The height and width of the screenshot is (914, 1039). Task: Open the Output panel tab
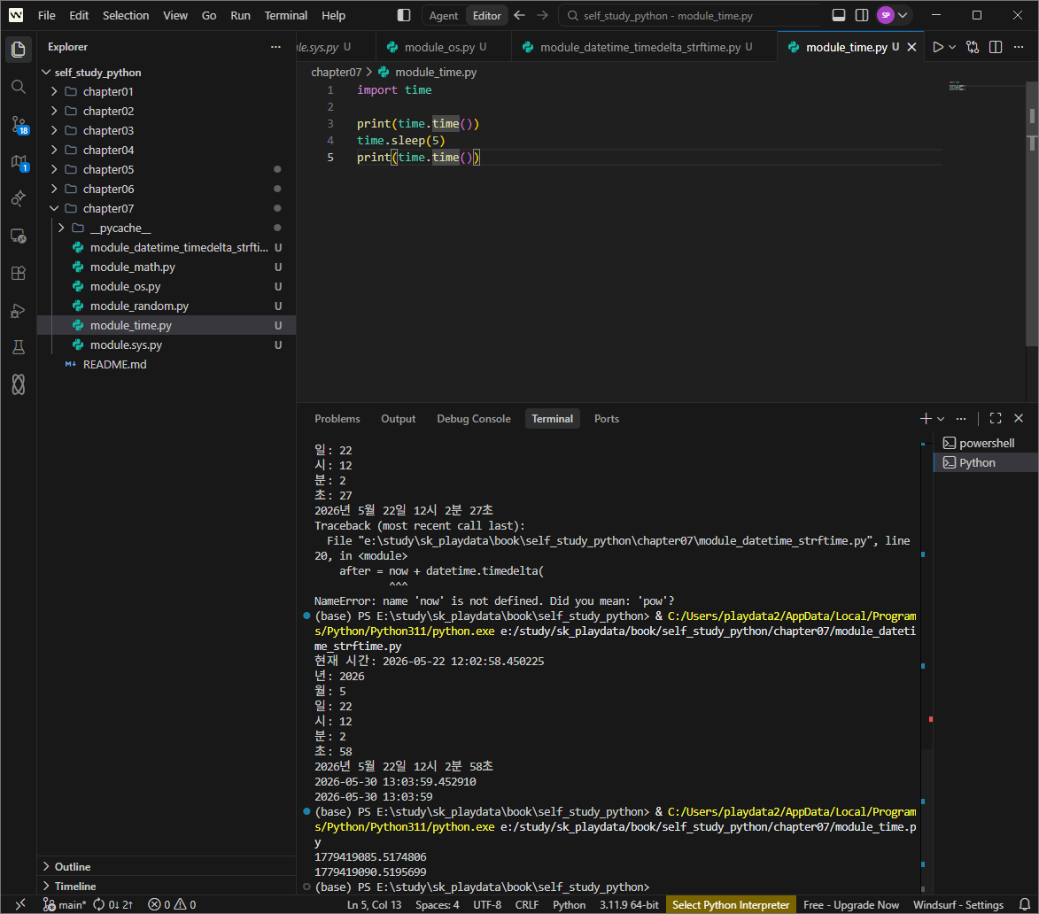tap(399, 419)
